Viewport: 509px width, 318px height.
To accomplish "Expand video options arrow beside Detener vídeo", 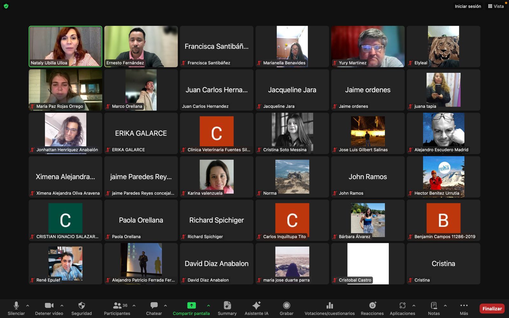I will point(62,306).
